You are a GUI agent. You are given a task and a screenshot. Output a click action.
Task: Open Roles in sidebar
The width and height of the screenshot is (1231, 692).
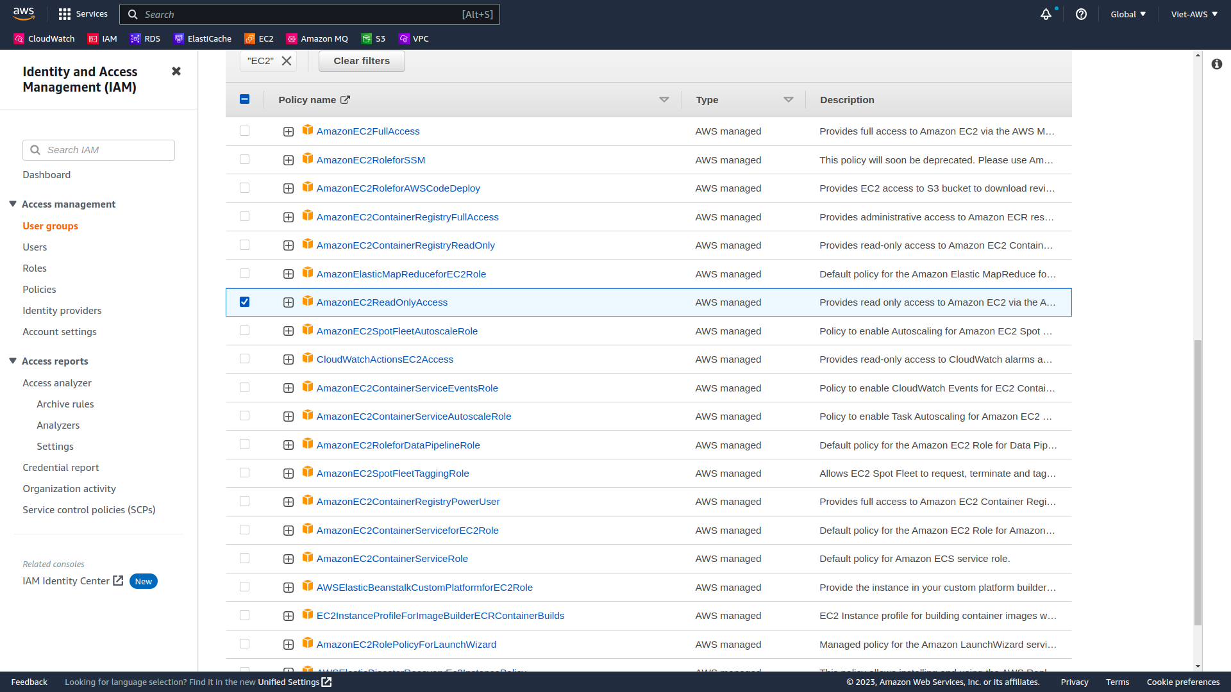point(35,268)
